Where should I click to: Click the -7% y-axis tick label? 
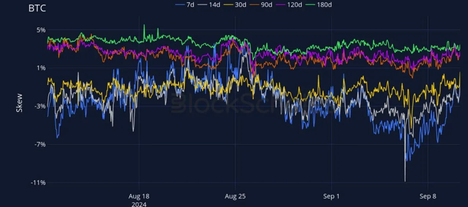coord(40,144)
